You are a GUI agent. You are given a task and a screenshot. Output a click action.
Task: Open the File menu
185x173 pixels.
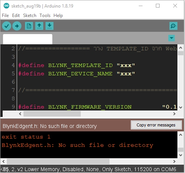click(5, 16)
